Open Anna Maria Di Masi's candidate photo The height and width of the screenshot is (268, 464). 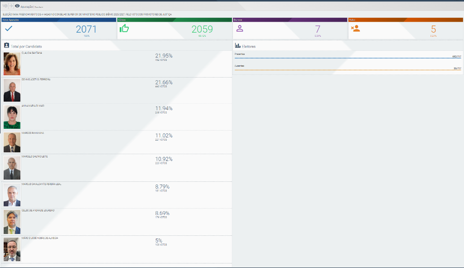[x=12, y=117]
